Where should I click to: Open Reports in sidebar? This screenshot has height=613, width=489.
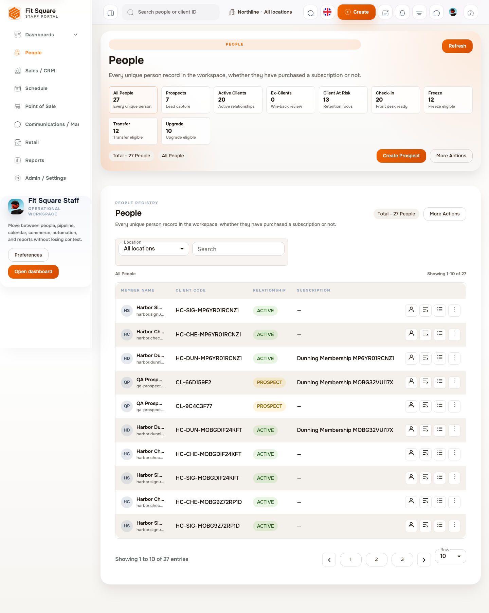click(x=46, y=160)
